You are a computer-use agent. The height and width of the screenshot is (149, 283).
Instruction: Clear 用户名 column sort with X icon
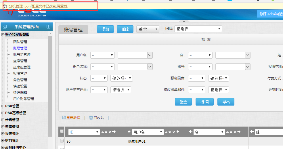click(174, 132)
